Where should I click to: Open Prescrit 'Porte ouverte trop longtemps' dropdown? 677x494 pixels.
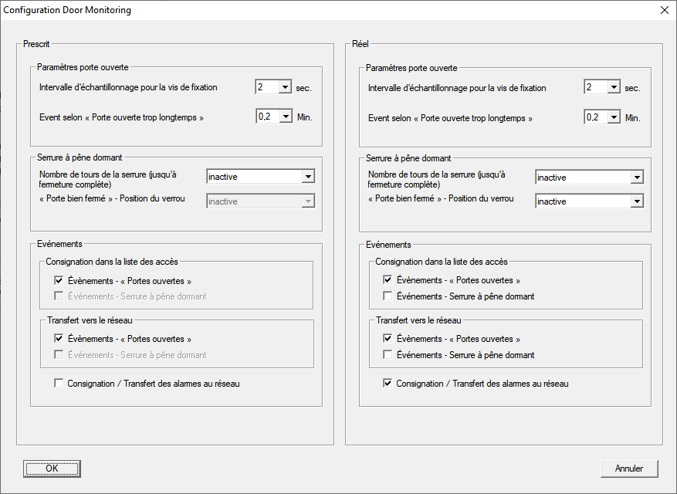[x=285, y=117]
